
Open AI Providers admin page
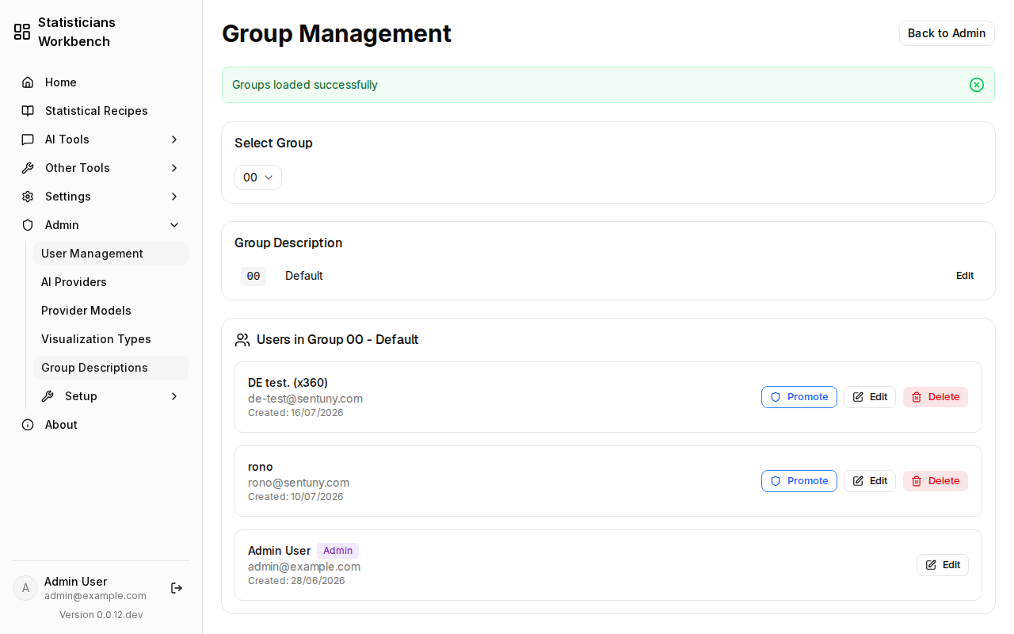pos(111,282)
